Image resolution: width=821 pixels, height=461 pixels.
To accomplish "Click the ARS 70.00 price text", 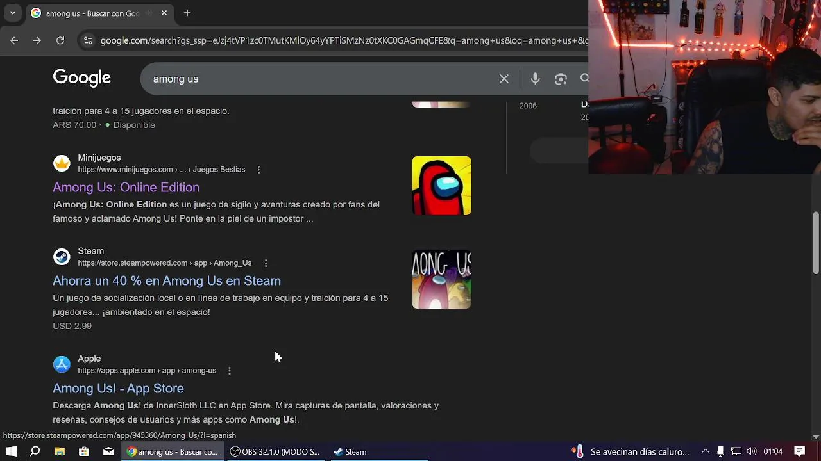I will (x=74, y=125).
